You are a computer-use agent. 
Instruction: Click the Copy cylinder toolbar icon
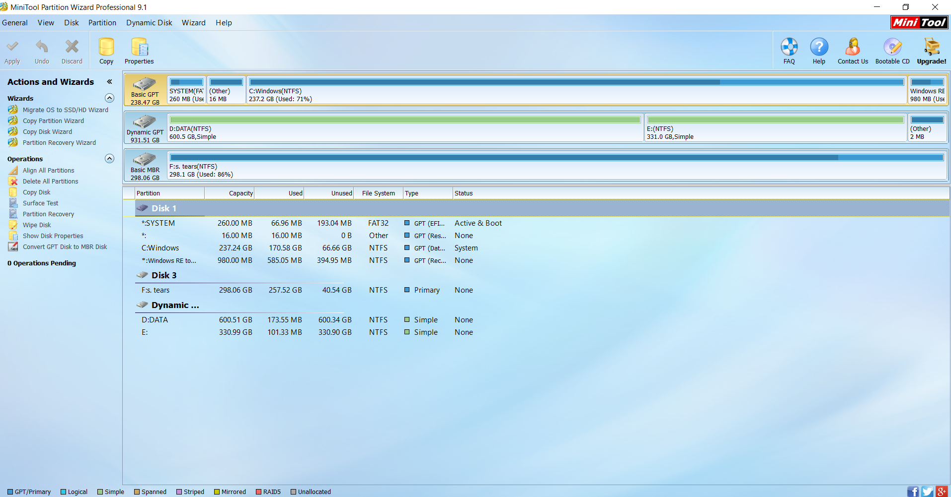click(x=106, y=47)
